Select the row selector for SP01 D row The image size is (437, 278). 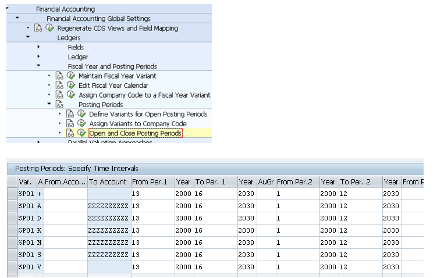pos(12,218)
